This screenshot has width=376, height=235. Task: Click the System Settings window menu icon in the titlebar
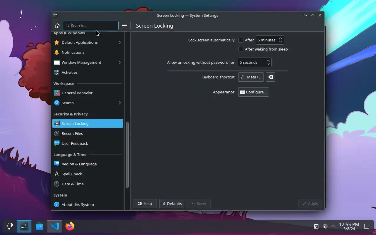55,15
